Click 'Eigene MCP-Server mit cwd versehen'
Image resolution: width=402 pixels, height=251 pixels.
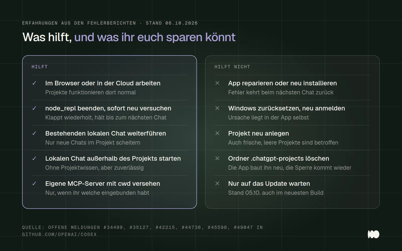click(x=103, y=183)
